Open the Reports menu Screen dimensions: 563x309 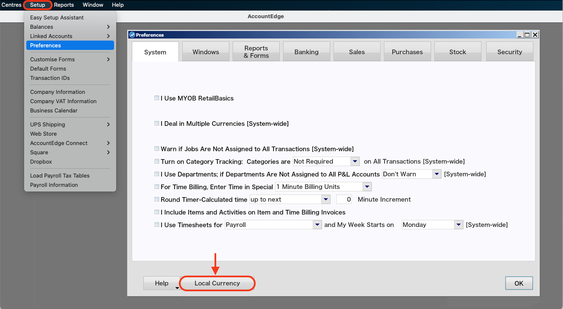(x=64, y=5)
